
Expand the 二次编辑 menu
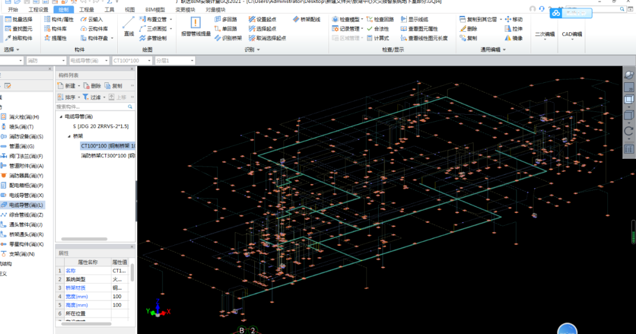point(544,36)
